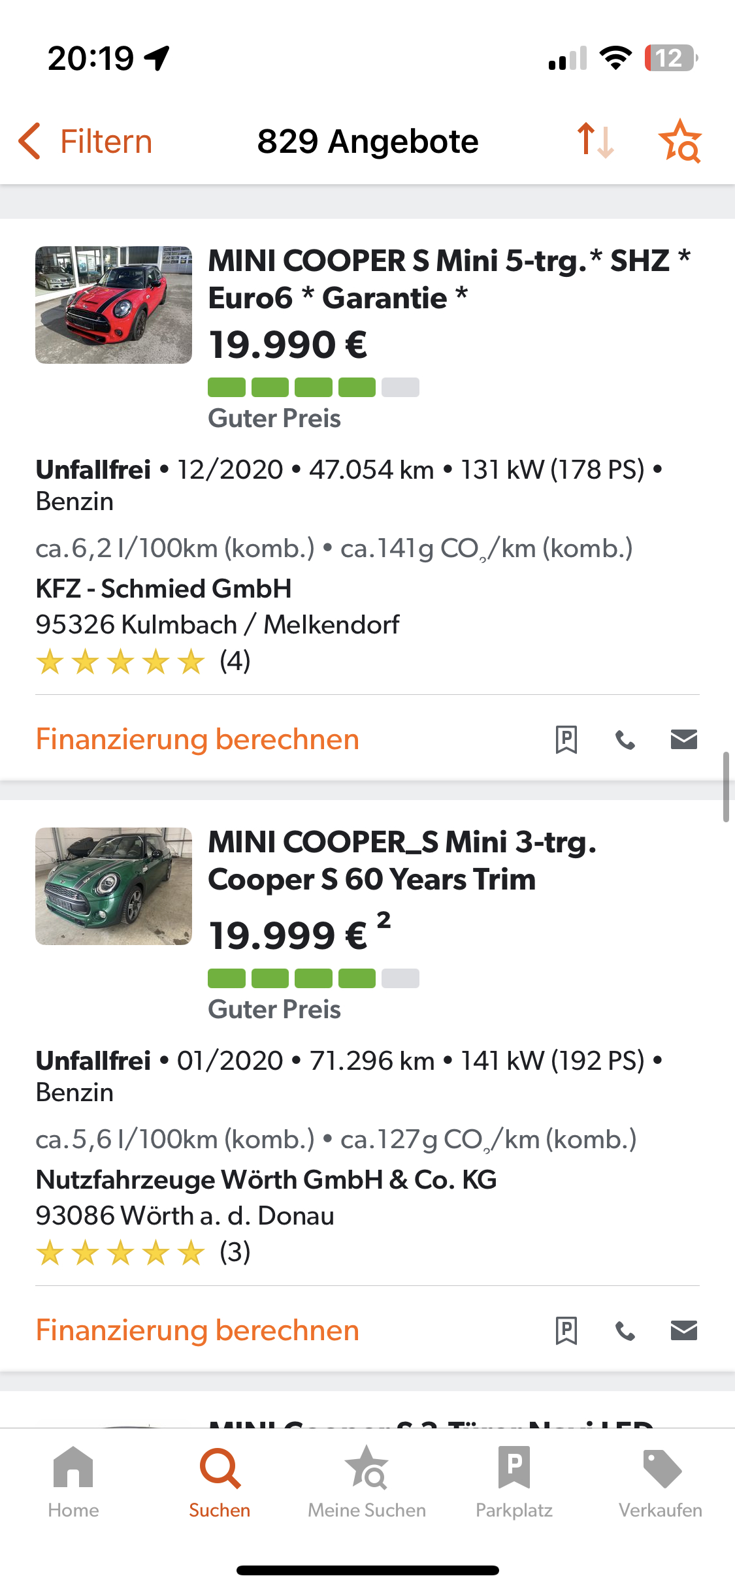Open the green MINI Cooper S photo

[x=114, y=886]
